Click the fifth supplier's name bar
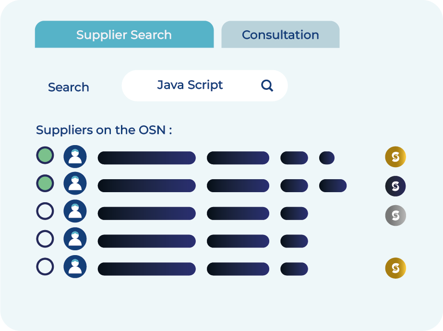Viewport: 443px width, 331px height. pyautogui.click(x=146, y=269)
